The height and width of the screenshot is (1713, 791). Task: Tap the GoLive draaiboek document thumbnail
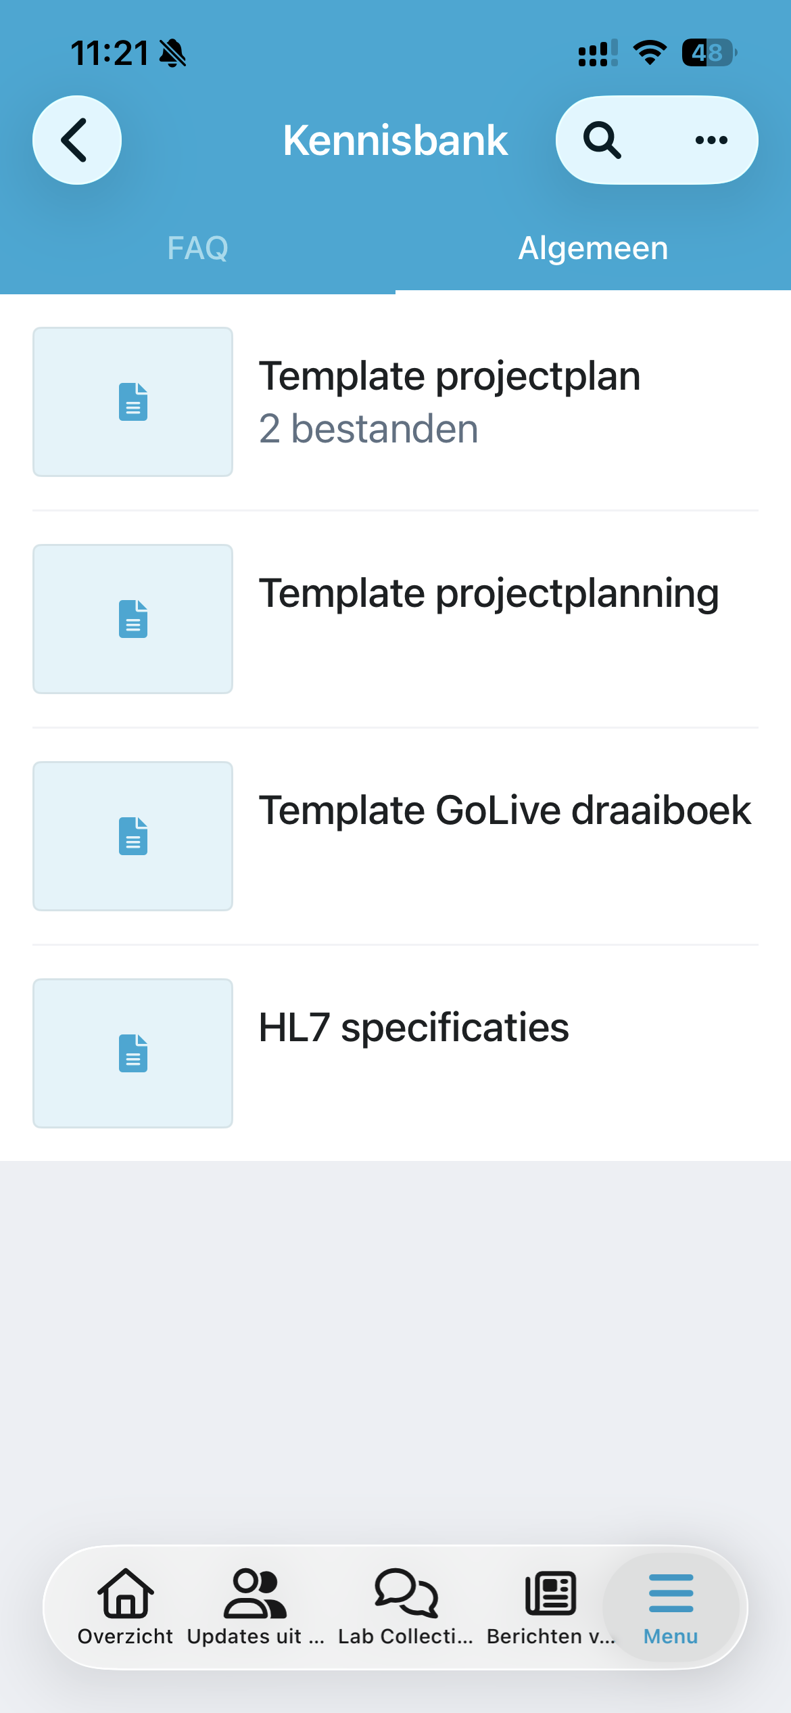[133, 836]
